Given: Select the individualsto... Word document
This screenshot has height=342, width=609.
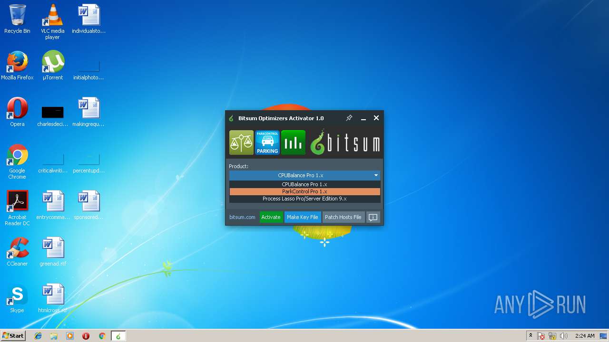Looking at the screenshot, I should (88, 19).
